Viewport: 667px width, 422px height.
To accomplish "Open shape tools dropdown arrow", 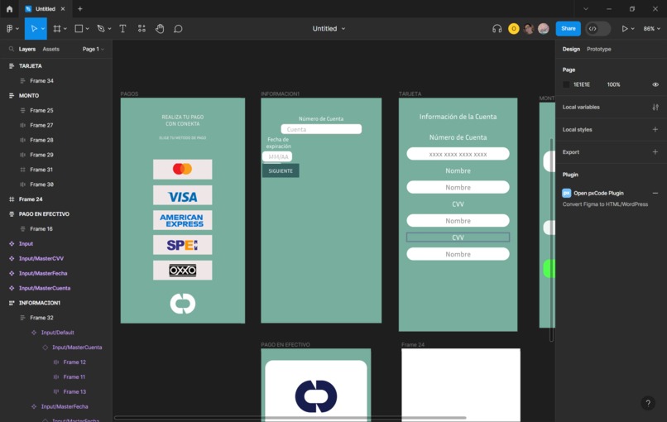I will [87, 29].
